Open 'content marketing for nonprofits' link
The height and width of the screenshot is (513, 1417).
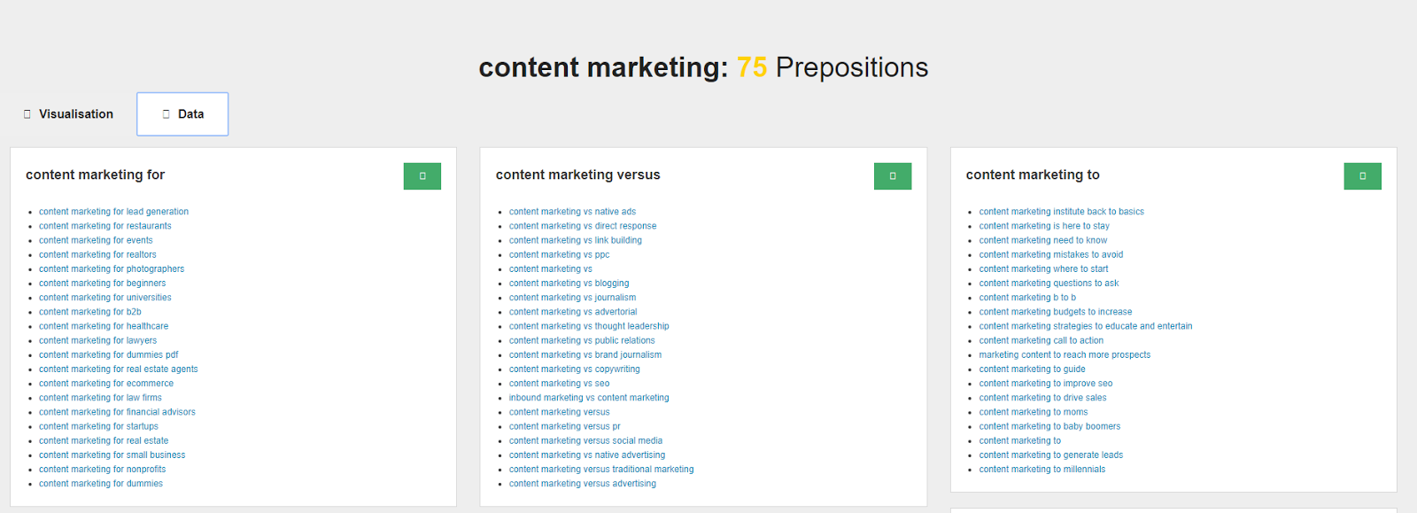(103, 470)
